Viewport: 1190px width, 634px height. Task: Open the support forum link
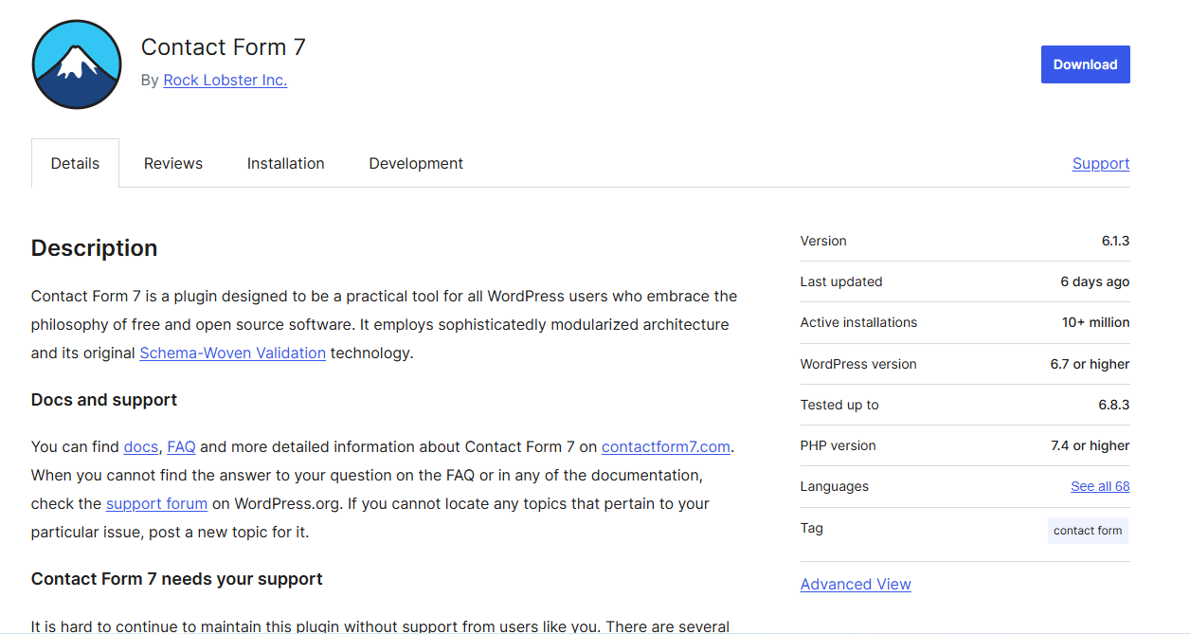[156, 503]
